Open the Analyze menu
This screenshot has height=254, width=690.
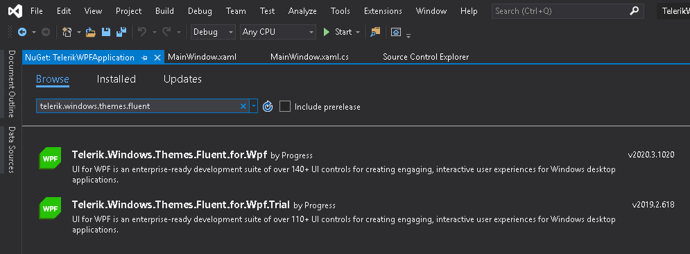point(303,11)
